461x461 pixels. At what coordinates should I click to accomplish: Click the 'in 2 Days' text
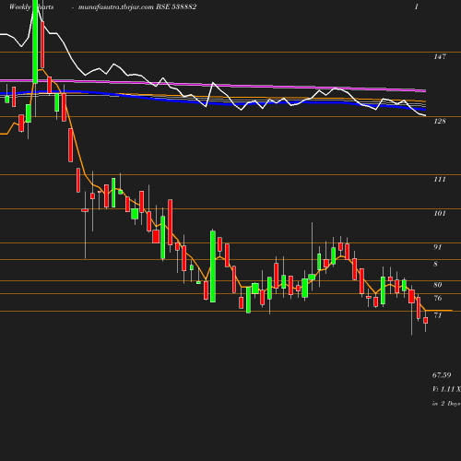446,404
